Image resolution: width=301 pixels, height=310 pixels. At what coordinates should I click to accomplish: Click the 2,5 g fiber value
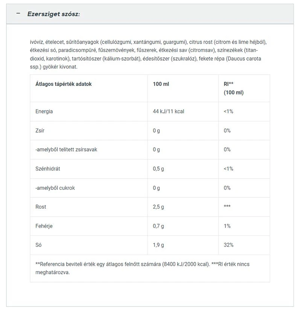click(158, 207)
